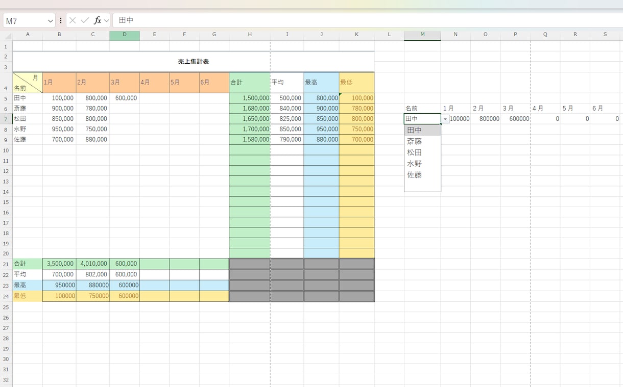Click cell with value 100,000 in row 5
Viewport: 623px width, 387px height.
point(59,98)
